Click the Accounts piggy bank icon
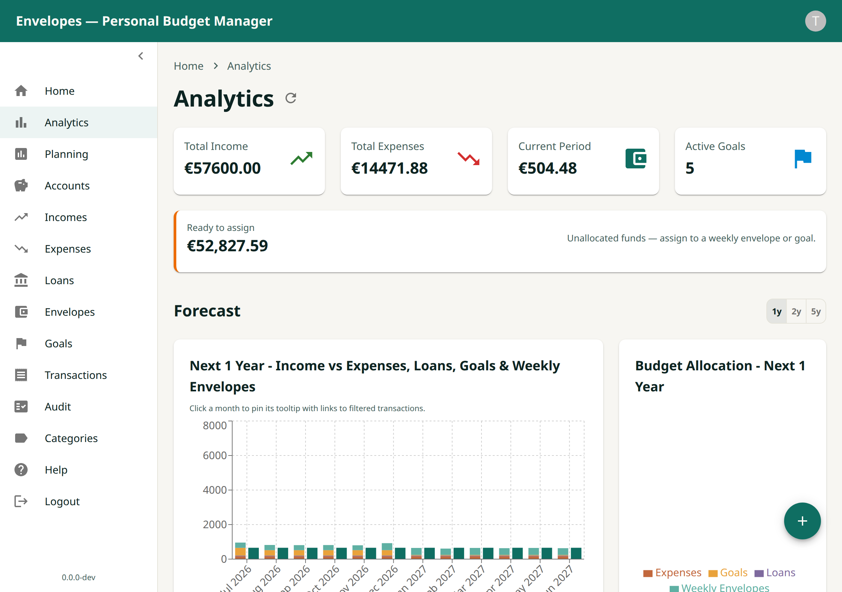842x592 pixels. point(21,185)
